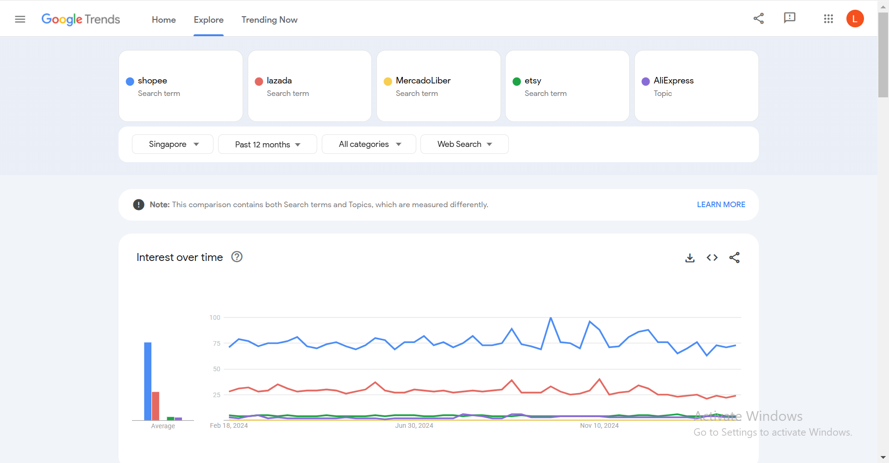
Task: Click the account avatar L
Action: pos(855,19)
